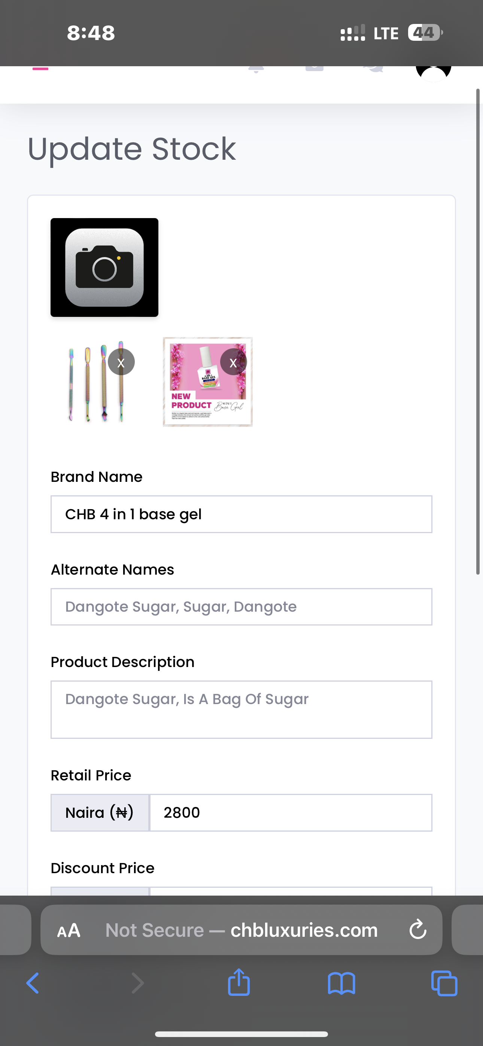Go back with the Safari back arrow
The width and height of the screenshot is (483, 1046).
point(33,984)
